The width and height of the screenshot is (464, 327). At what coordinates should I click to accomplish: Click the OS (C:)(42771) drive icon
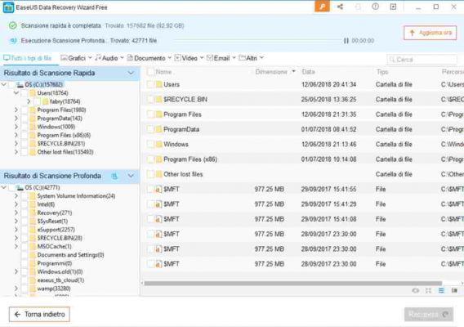click(x=20, y=188)
